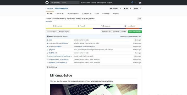
Task: Open the laptop image in README
Action: (x=94, y=90)
